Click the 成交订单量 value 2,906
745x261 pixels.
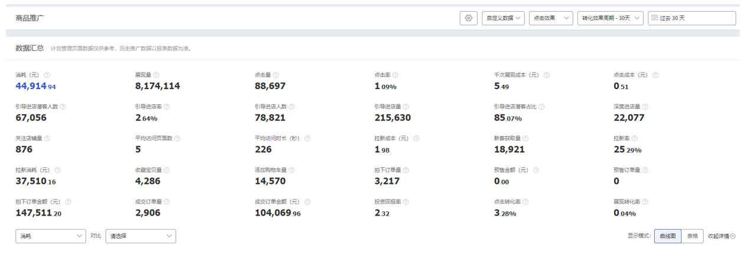[149, 213]
